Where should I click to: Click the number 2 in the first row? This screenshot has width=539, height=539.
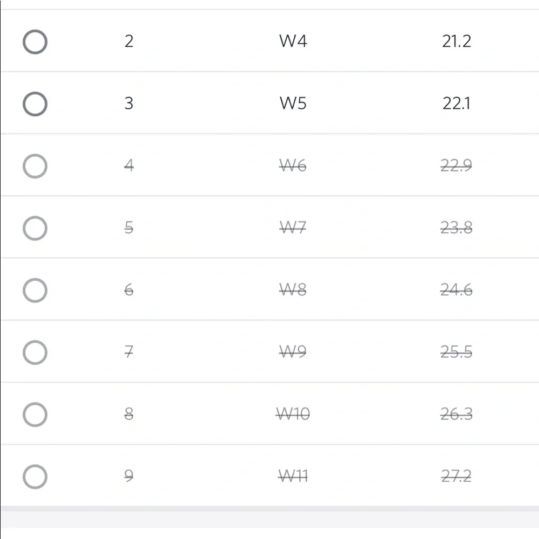(129, 42)
